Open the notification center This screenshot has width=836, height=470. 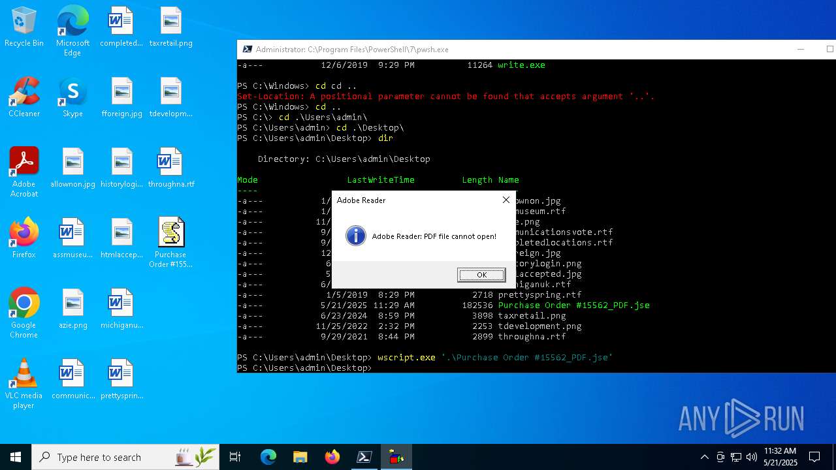(x=814, y=457)
